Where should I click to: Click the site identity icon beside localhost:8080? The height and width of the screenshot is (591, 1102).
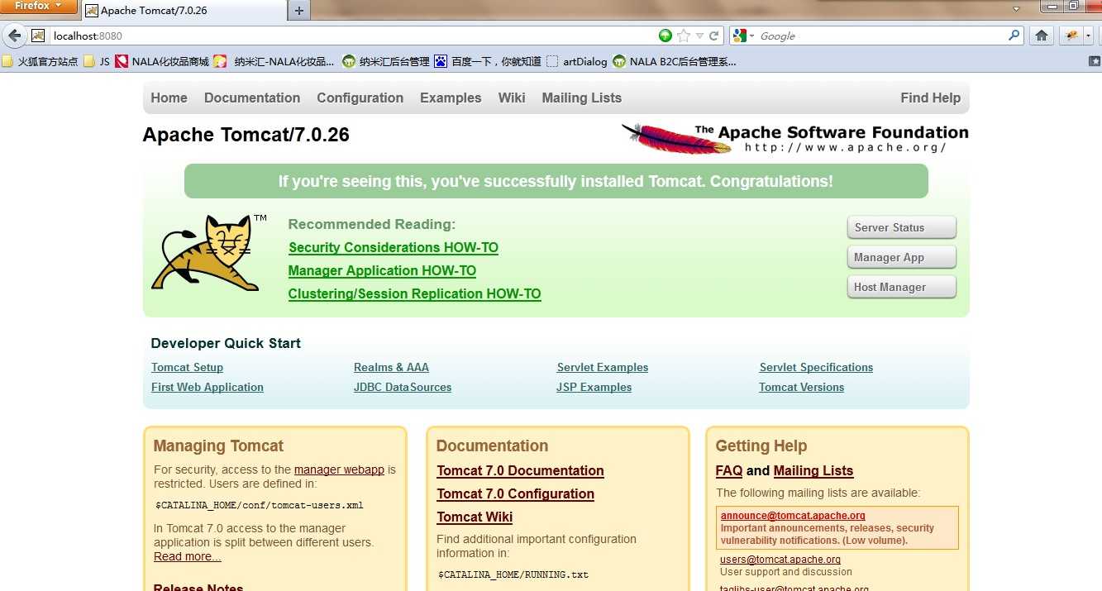point(38,36)
